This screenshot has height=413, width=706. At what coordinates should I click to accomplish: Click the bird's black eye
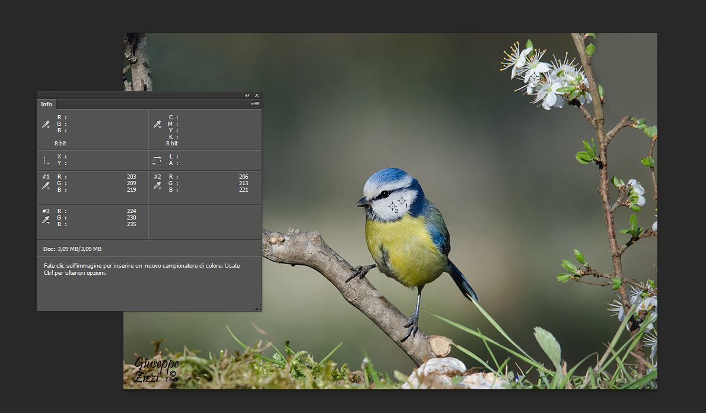click(x=384, y=194)
